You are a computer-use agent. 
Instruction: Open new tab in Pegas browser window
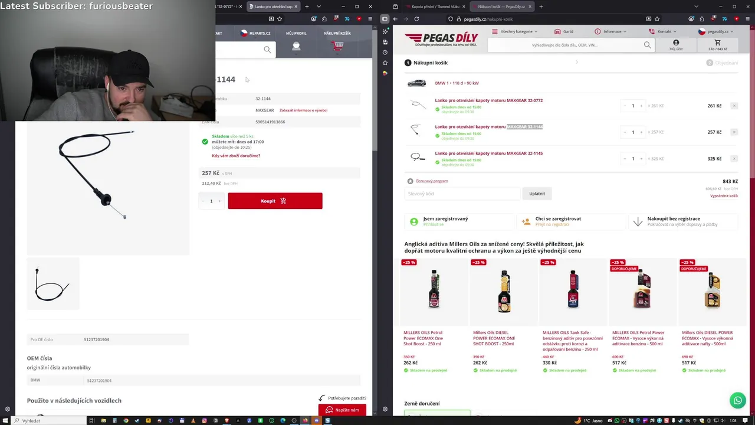pos(541,6)
